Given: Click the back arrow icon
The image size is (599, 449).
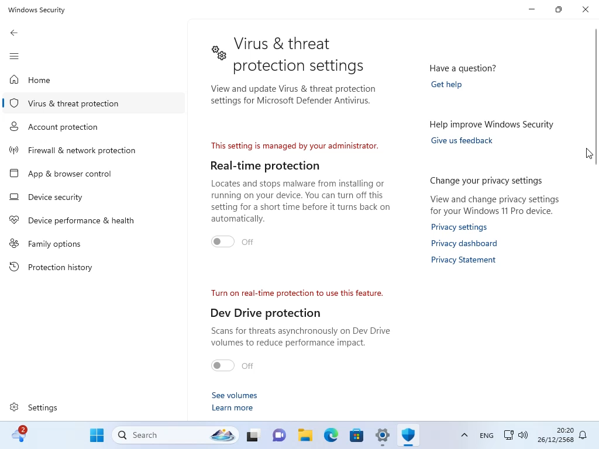Looking at the screenshot, I should coord(14,33).
